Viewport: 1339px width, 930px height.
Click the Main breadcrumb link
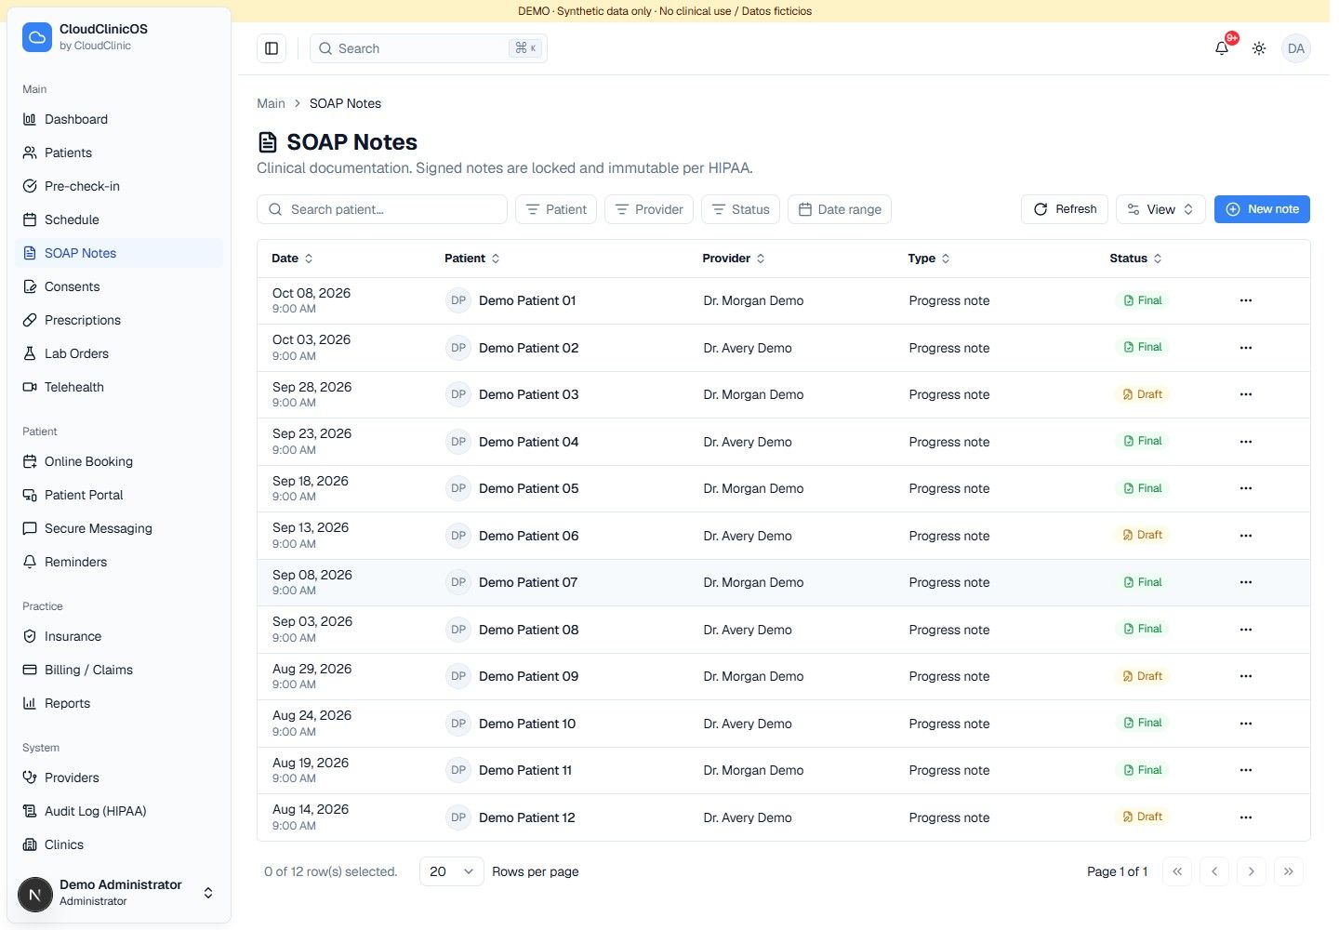point(271,103)
